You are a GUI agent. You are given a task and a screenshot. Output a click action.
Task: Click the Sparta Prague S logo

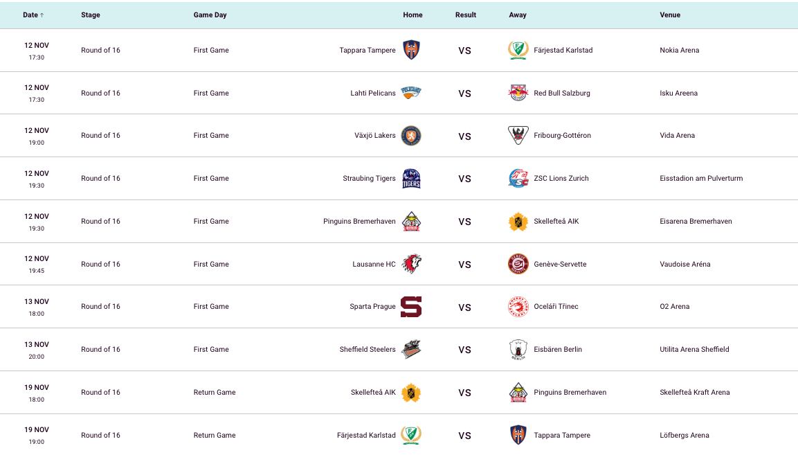click(411, 307)
